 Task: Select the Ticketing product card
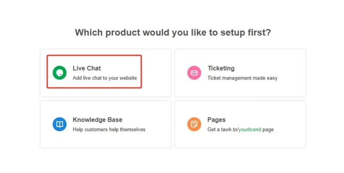240,73
